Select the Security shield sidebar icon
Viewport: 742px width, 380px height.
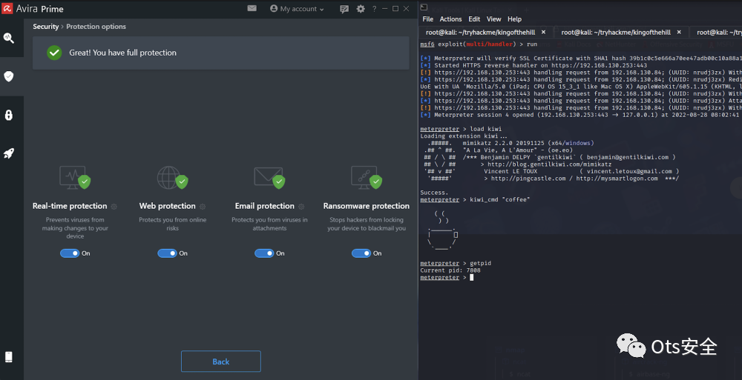pos(8,76)
